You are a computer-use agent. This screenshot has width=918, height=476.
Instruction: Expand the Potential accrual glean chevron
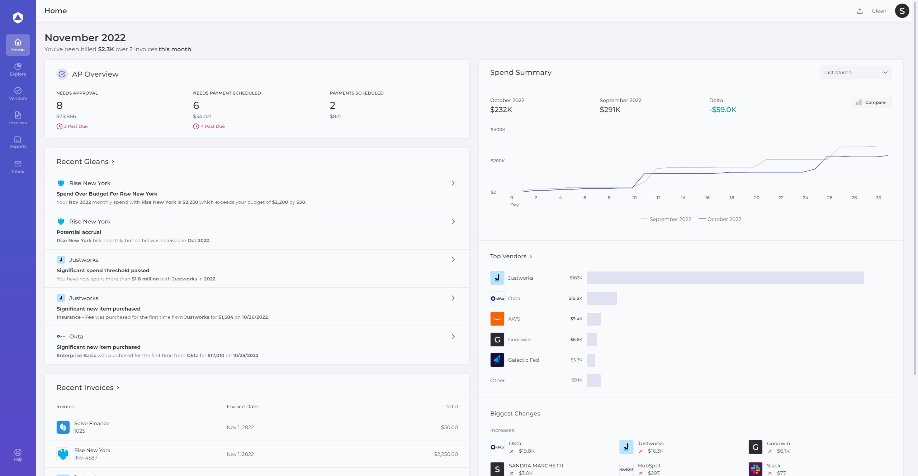(x=453, y=221)
